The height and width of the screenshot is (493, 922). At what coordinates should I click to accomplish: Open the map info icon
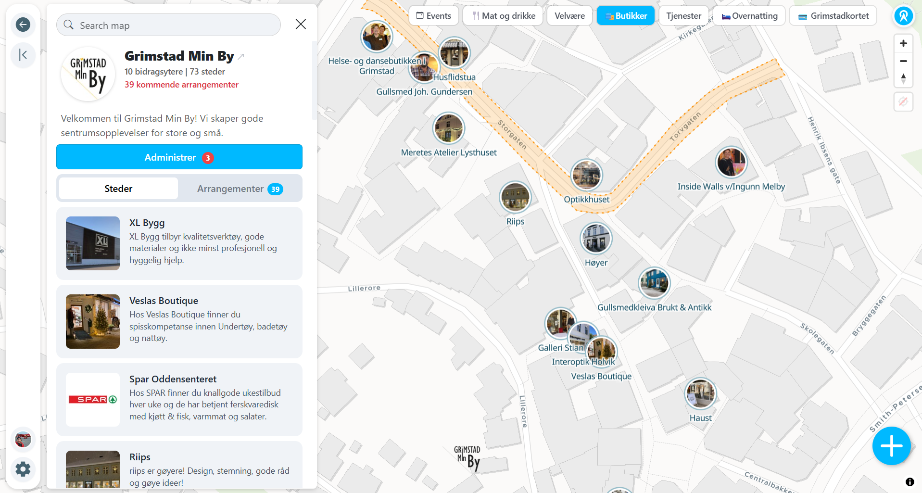(x=909, y=482)
